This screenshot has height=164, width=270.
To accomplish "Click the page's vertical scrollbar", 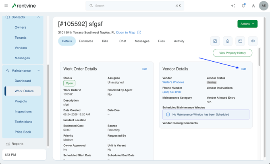I will tap(259, 56).
